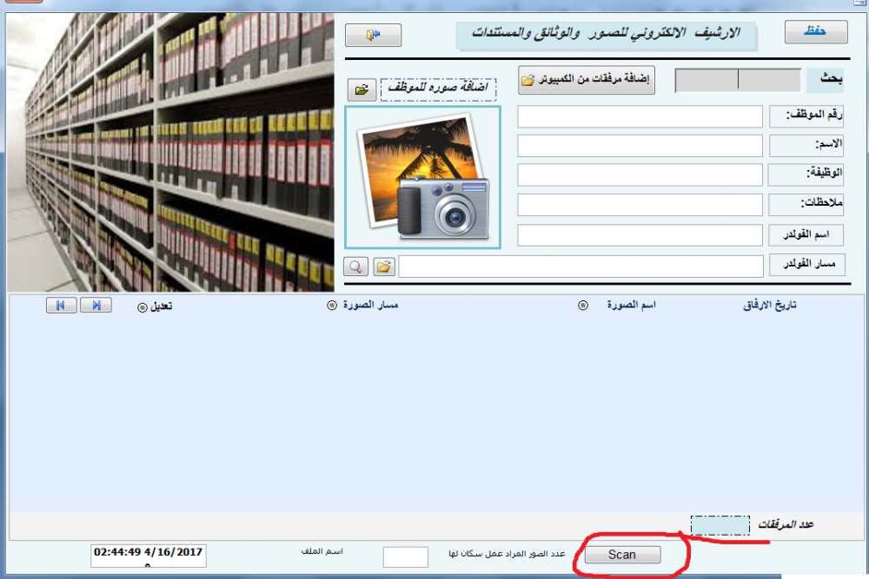Image resolution: width=869 pixels, height=579 pixels.
Task: Click the Scan button
Action: [622, 555]
